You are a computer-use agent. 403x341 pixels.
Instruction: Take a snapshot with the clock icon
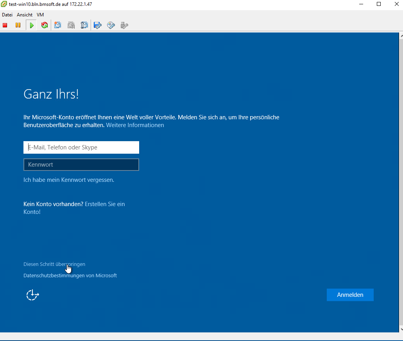click(58, 25)
